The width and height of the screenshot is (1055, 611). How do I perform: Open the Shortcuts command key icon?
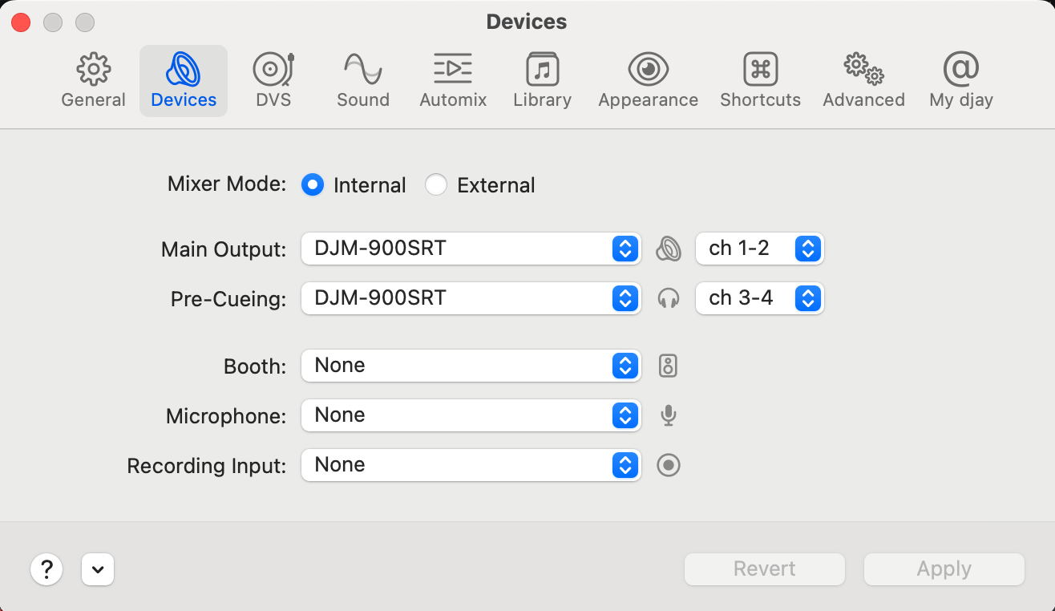coord(760,71)
